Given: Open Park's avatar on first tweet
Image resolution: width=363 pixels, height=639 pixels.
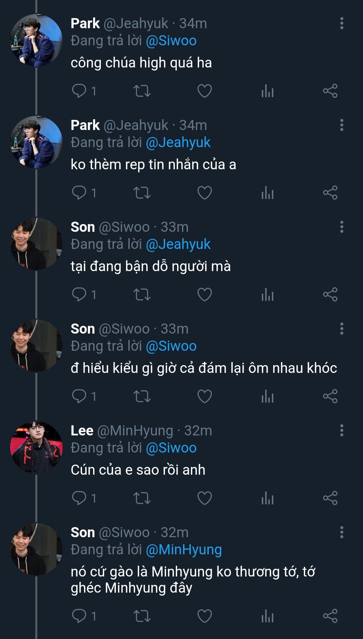Looking at the screenshot, I should [x=36, y=40].
